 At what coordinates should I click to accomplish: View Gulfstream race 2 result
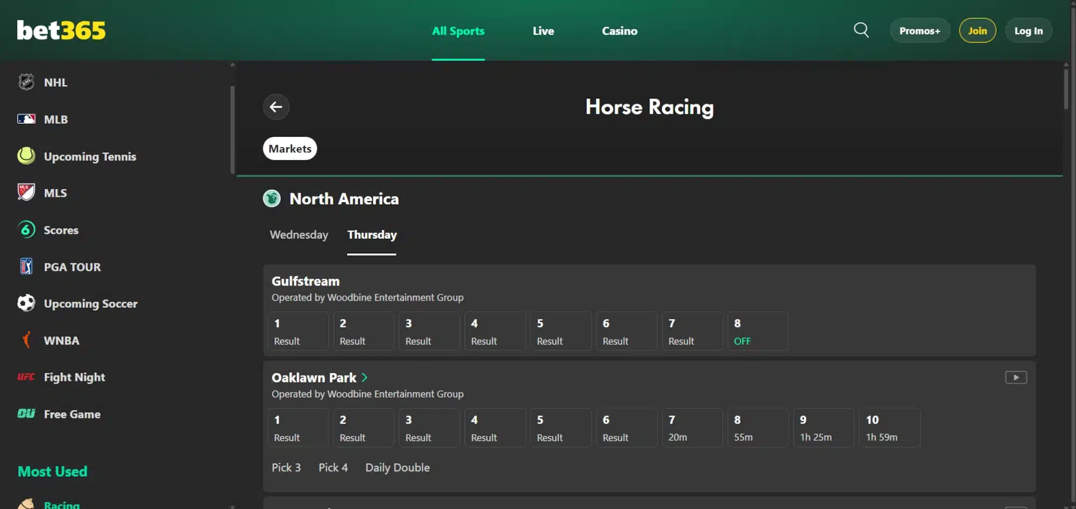[x=364, y=331]
